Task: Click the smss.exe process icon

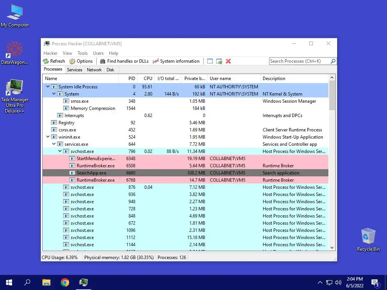Action: point(66,101)
